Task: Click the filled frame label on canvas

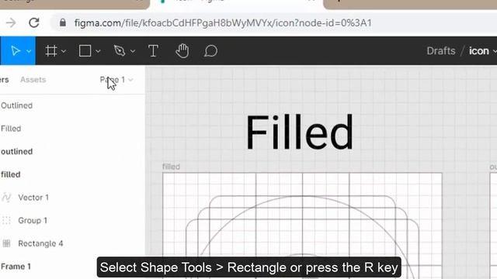Action: 171,167
